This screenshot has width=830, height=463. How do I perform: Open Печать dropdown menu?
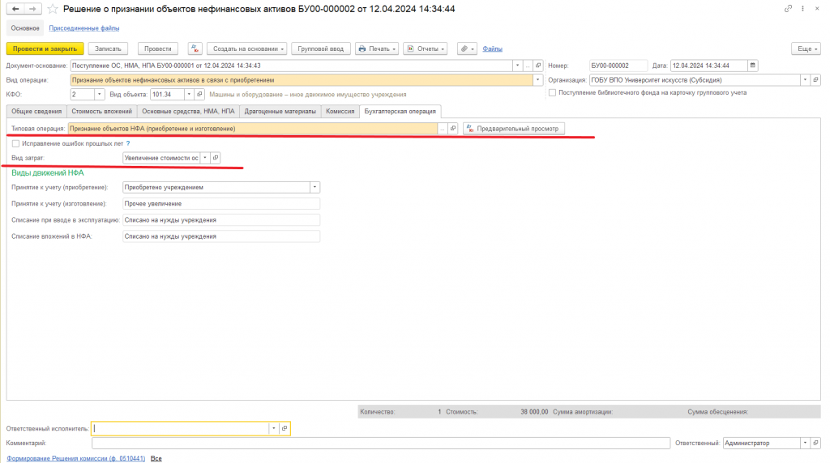pos(377,49)
